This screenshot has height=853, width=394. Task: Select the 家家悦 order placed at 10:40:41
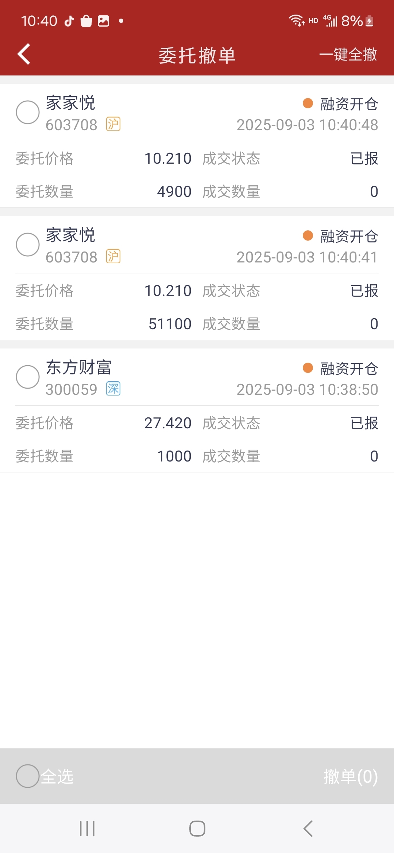(x=28, y=245)
